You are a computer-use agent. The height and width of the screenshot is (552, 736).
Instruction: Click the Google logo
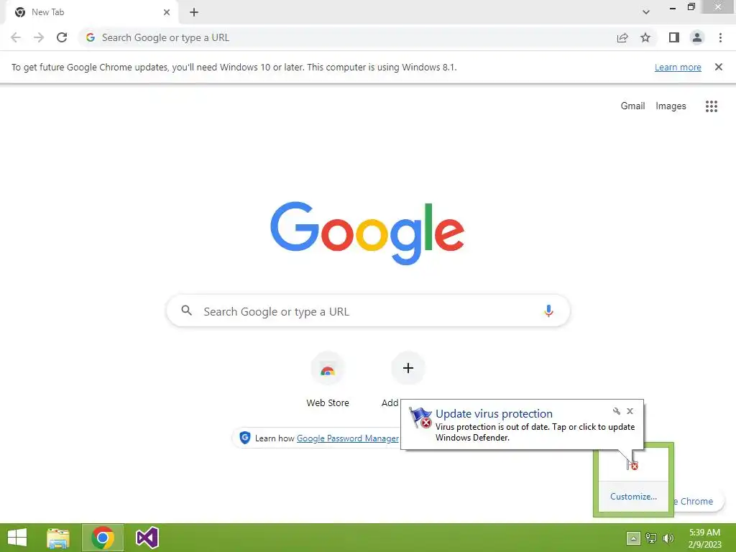[367, 234]
